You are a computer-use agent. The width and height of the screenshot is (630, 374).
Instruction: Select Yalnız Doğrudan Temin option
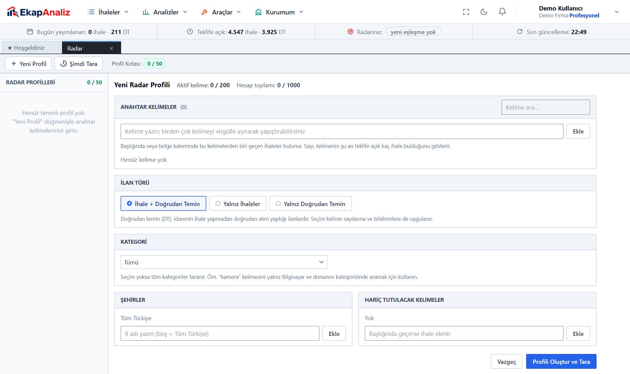[x=310, y=204]
